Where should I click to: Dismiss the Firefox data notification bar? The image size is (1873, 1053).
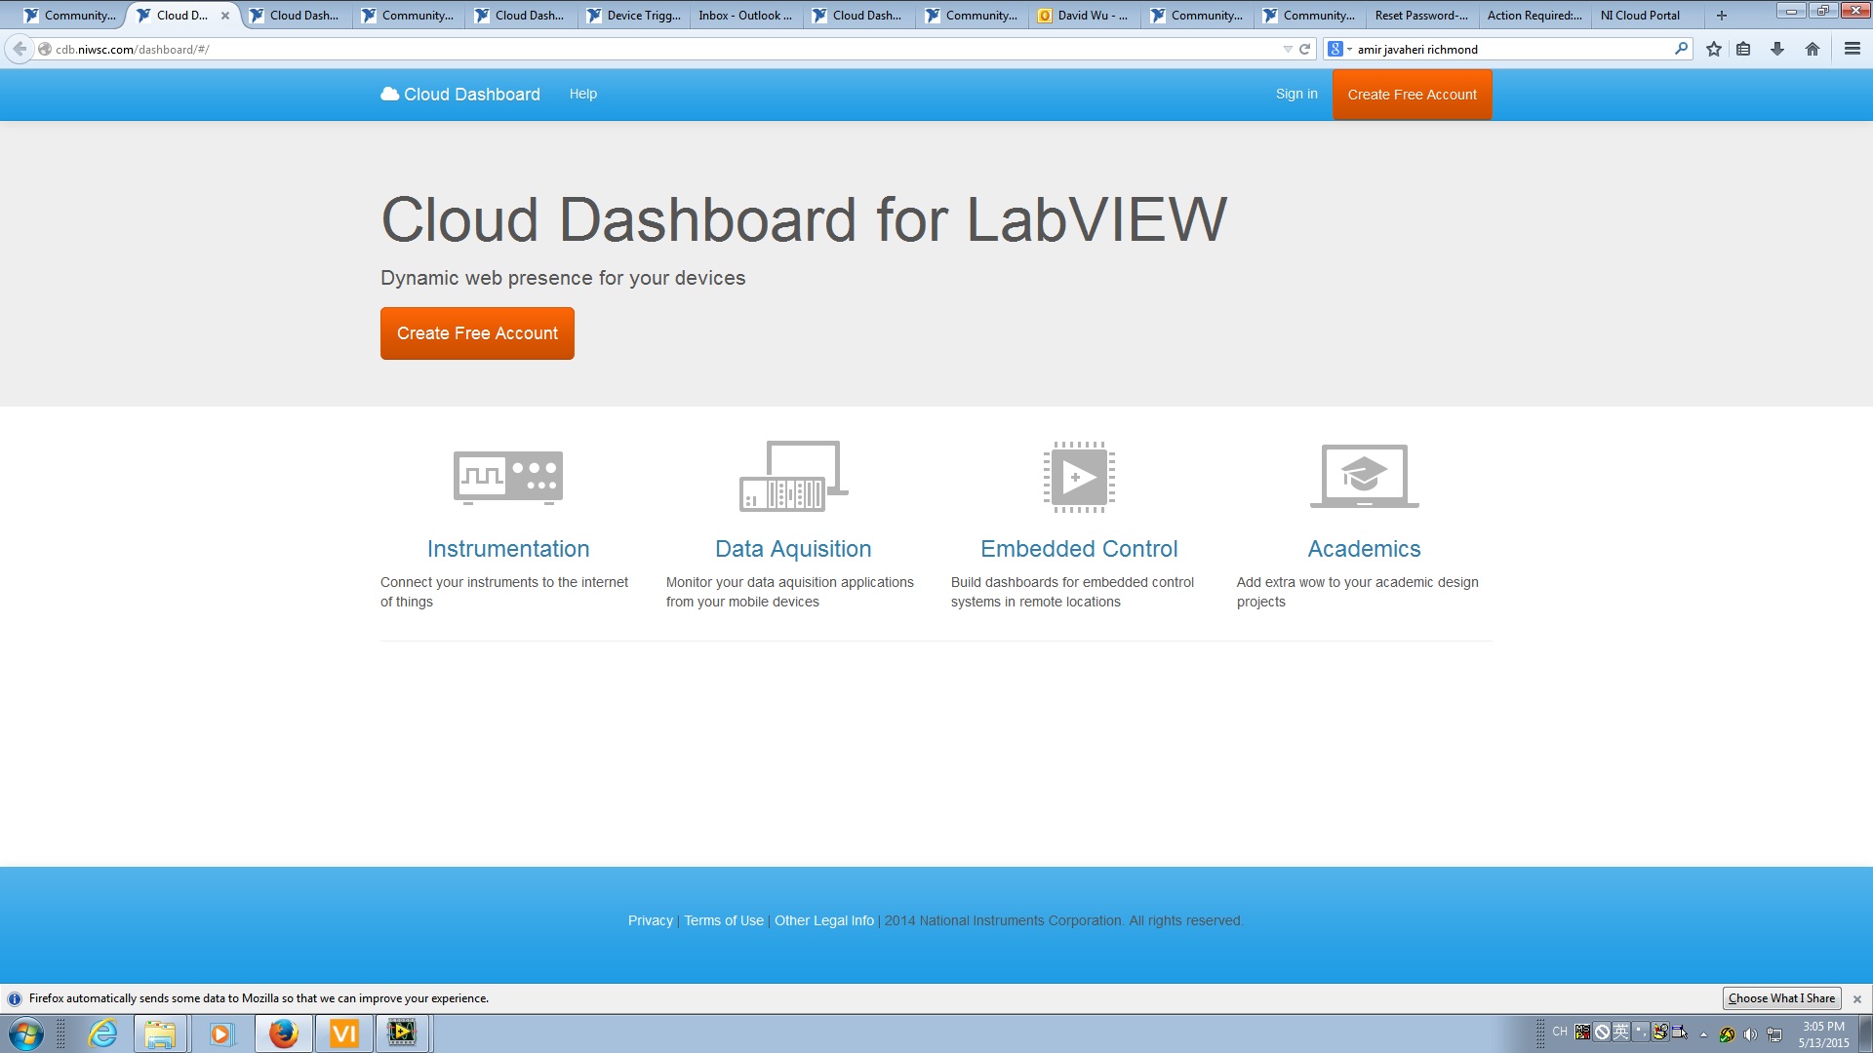[x=1857, y=999]
